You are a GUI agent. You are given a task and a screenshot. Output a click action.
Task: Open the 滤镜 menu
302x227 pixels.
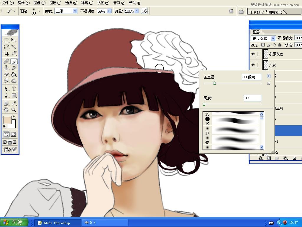click(x=87, y=3)
